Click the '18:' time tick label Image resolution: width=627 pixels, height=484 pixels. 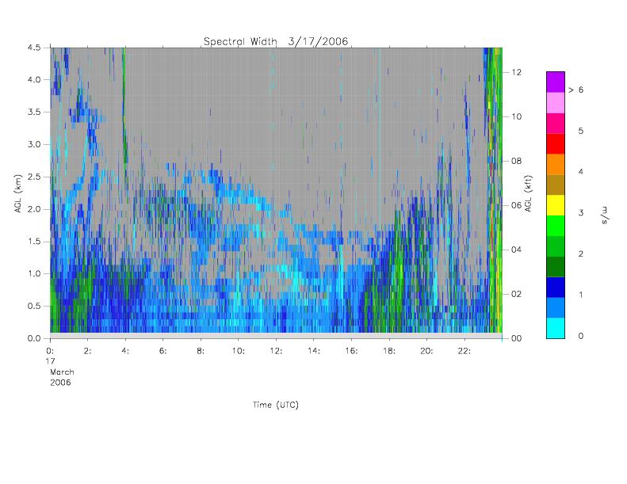click(389, 351)
